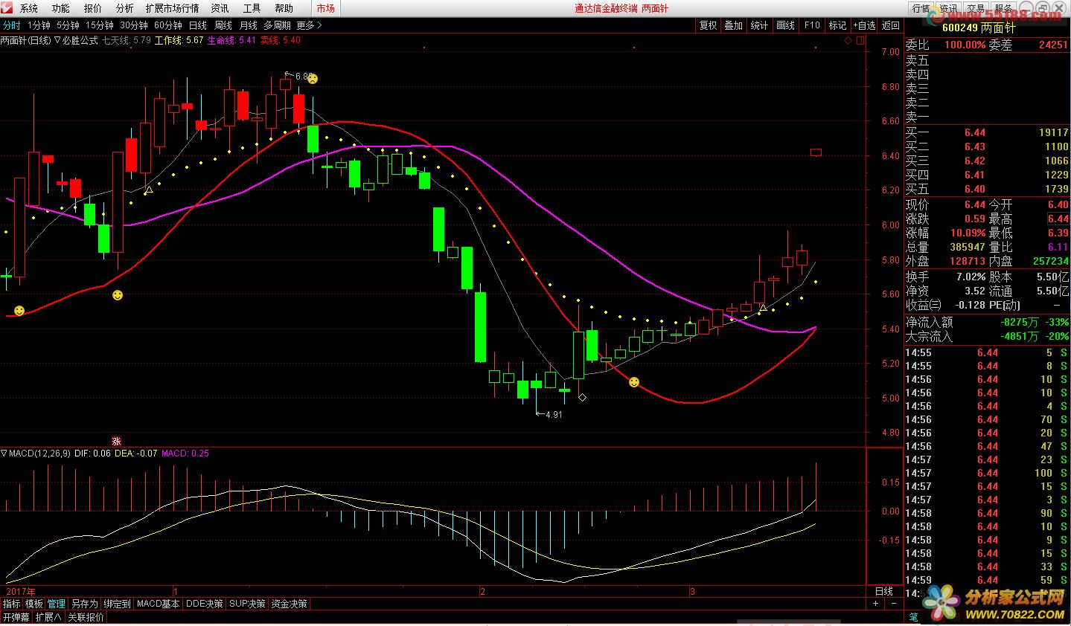Zoom out chart with minus button
This screenshot has width=1071, height=626.
(894, 604)
